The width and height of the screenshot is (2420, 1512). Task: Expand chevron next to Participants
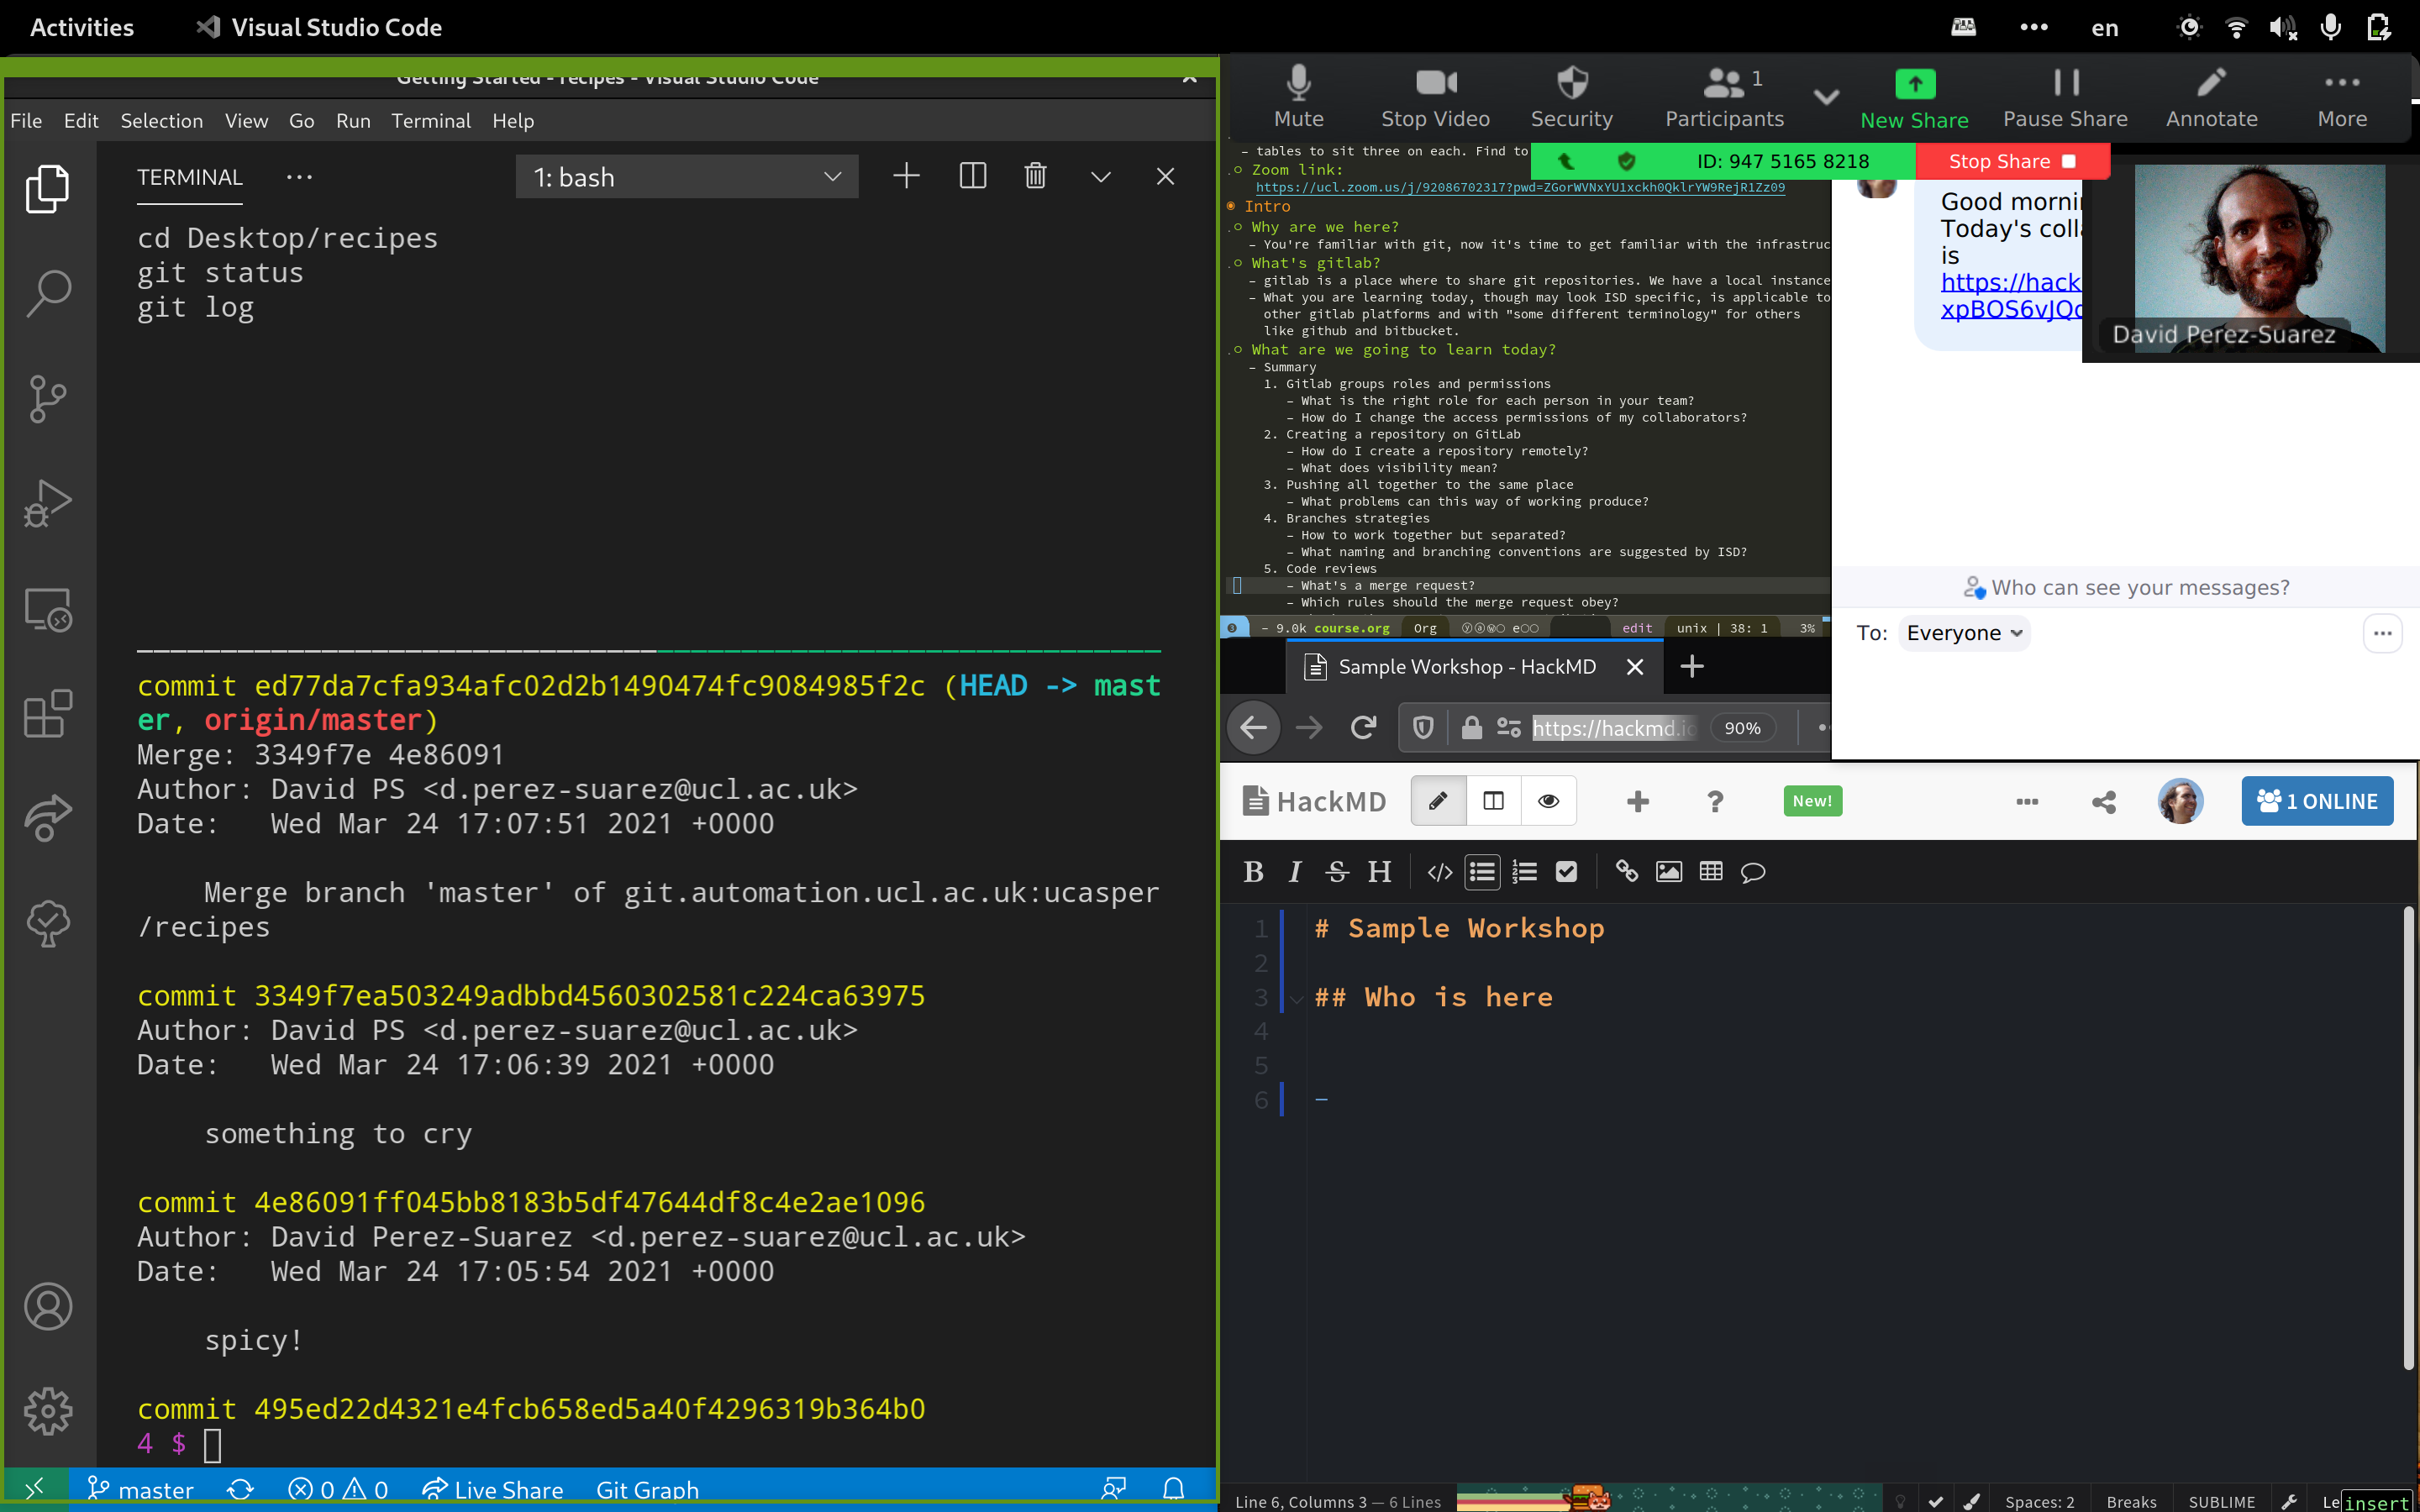[x=1826, y=97]
